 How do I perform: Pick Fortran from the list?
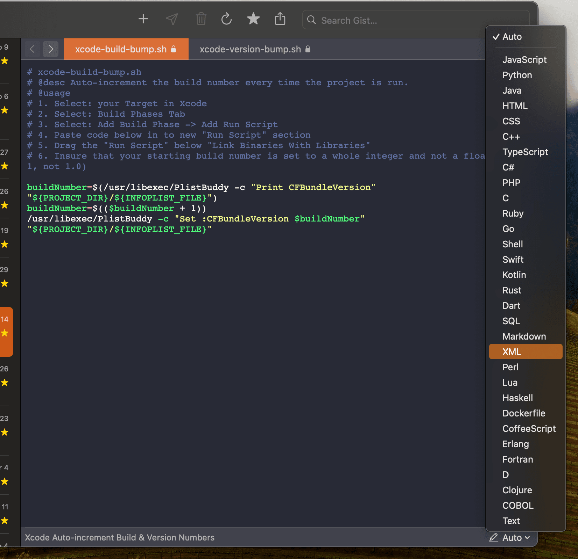[526, 459]
